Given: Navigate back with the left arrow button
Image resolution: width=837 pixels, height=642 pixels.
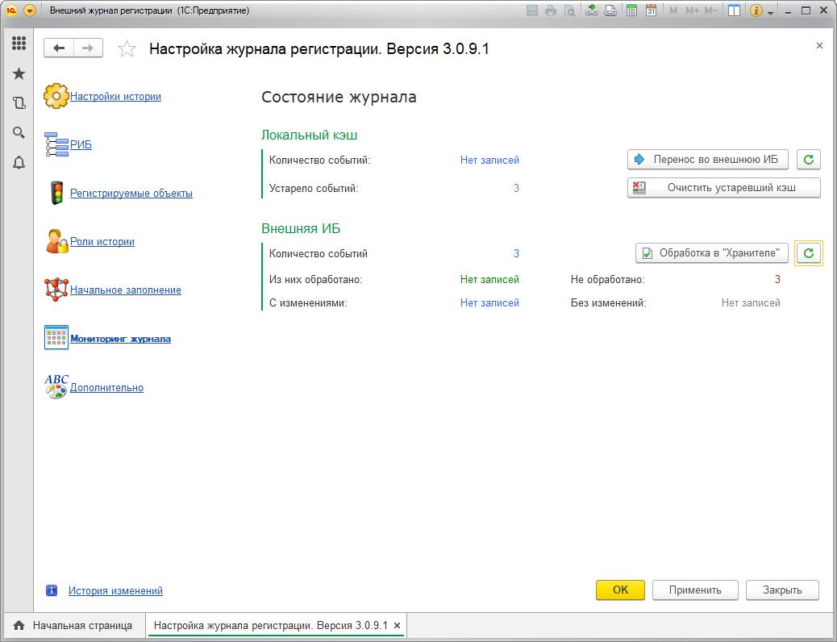Looking at the screenshot, I should (x=59, y=48).
